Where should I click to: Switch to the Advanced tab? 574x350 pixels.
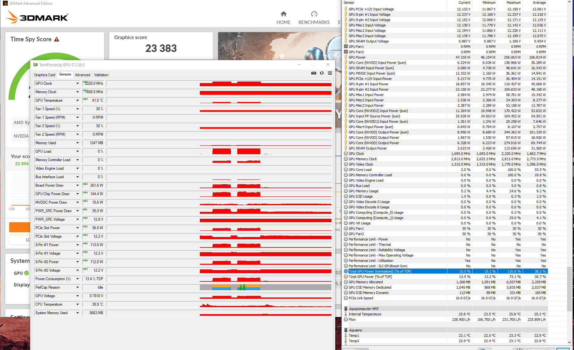82,75
